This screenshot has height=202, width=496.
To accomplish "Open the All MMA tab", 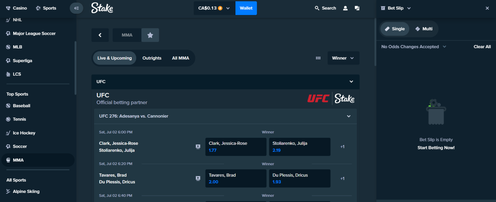I will point(181,58).
